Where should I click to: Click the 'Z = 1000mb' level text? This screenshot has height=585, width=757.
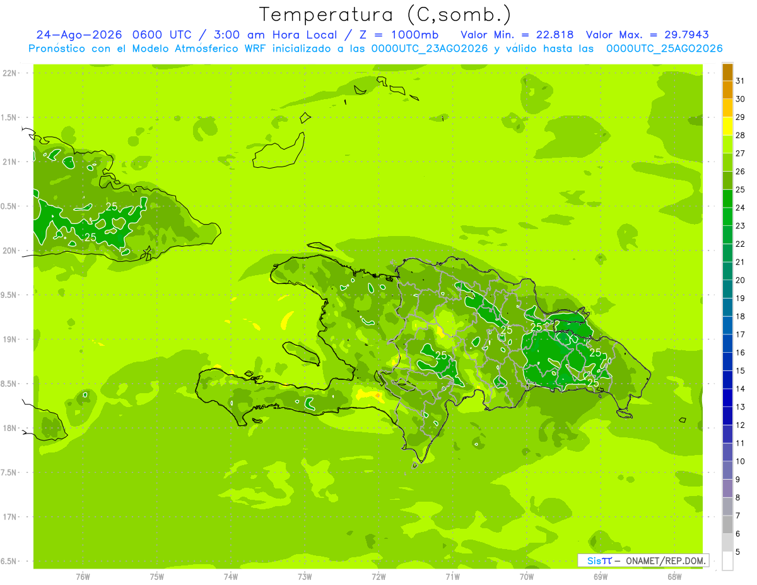398,35
